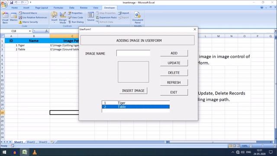Click the ID header cell

coord(11,41)
